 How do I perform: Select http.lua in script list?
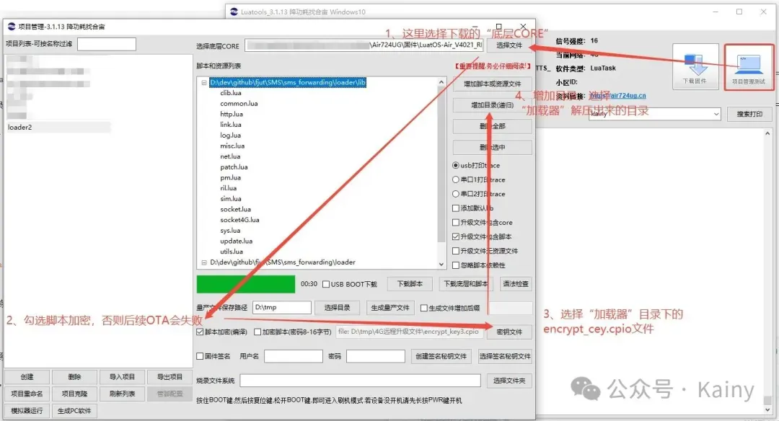pyautogui.click(x=232, y=114)
